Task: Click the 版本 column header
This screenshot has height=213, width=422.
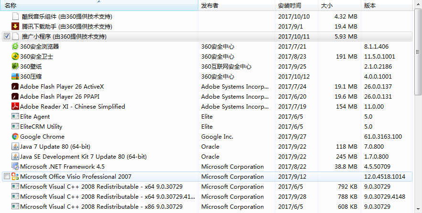Action: click(x=387, y=5)
